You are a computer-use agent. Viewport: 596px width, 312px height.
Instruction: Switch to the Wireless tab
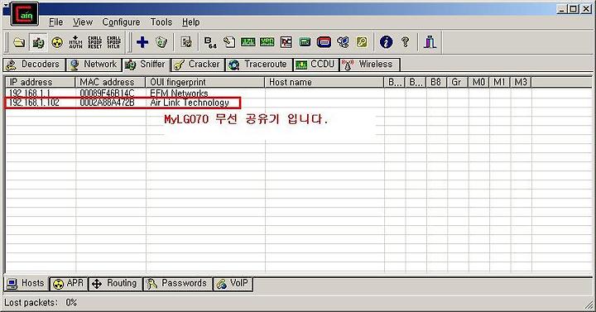pos(369,65)
